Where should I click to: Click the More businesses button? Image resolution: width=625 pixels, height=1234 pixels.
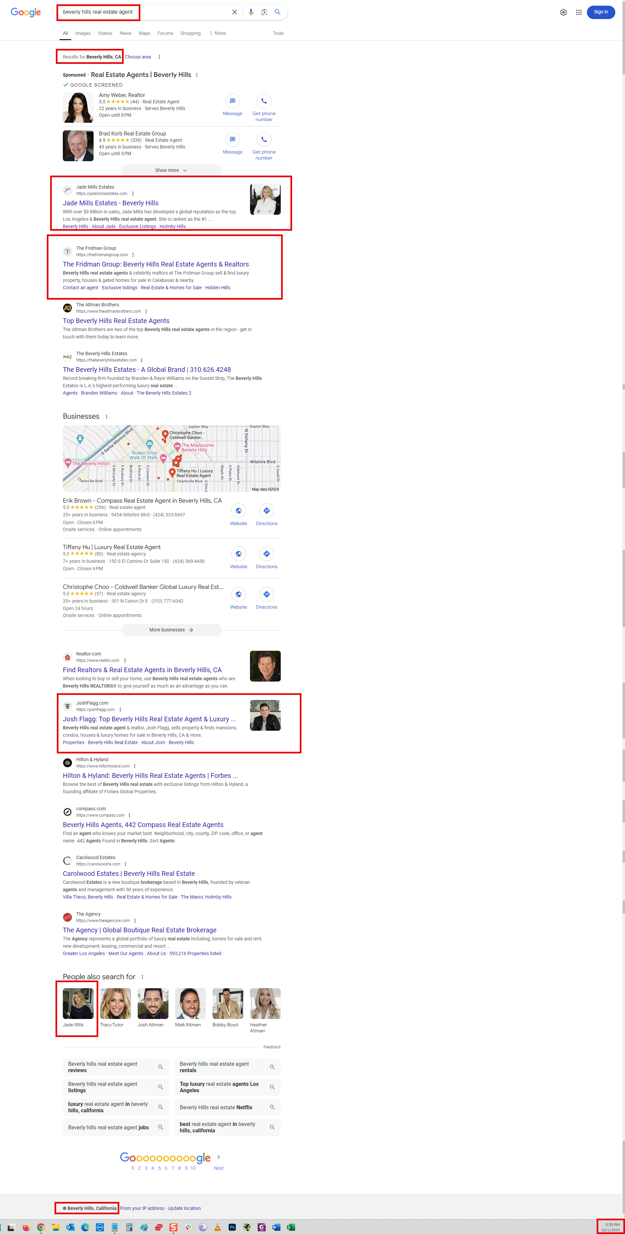click(x=171, y=630)
